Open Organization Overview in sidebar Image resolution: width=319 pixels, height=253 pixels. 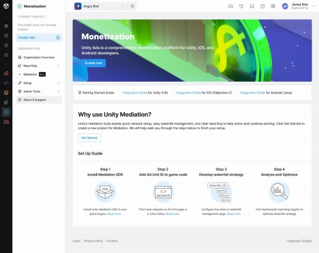tap(39, 57)
